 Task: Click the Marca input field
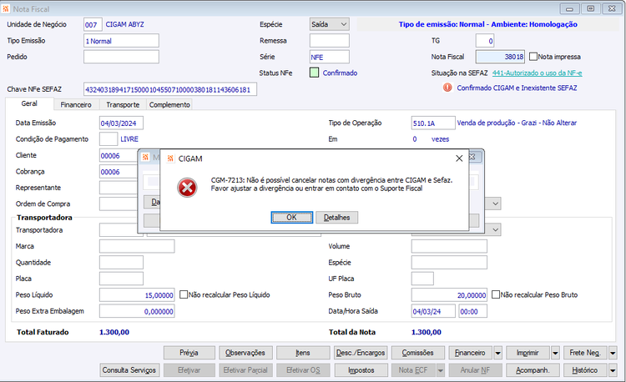click(x=137, y=246)
